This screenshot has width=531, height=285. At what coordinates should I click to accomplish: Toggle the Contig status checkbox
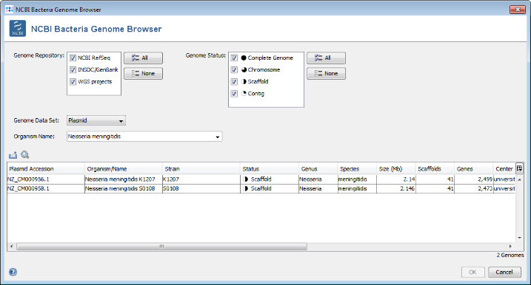[x=234, y=94]
